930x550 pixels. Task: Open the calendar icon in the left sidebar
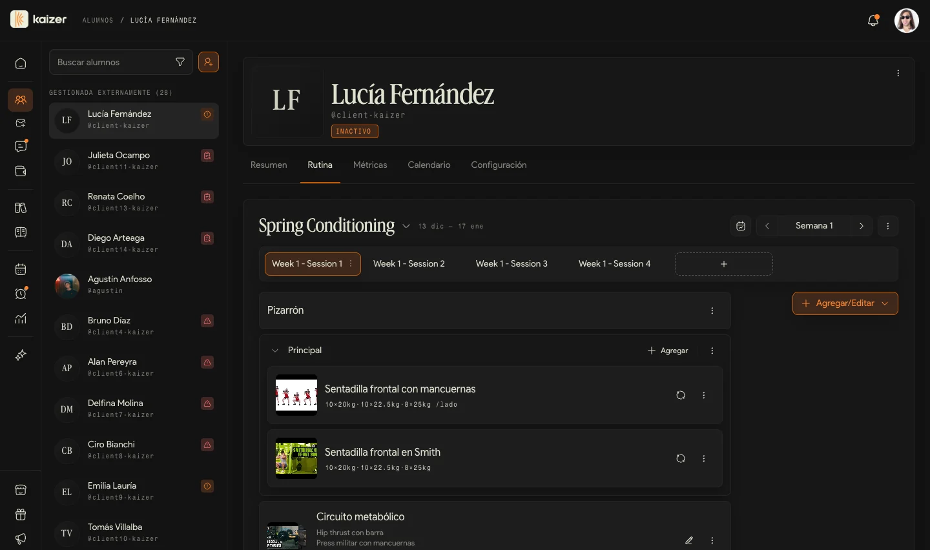[x=21, y=269]
